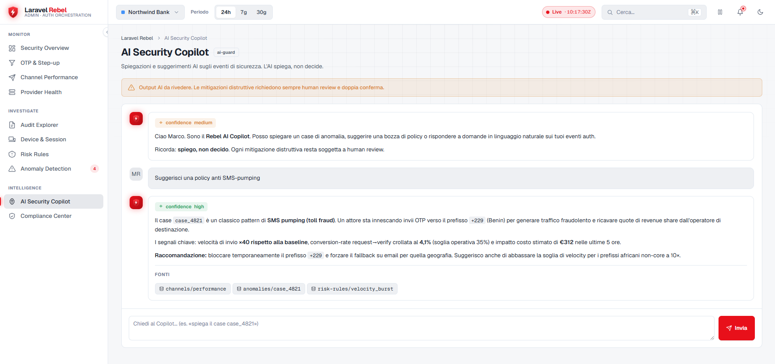Viewport: 775px width, 364px height.
Task: Click the confidence high badge
Action: point(181,207)
